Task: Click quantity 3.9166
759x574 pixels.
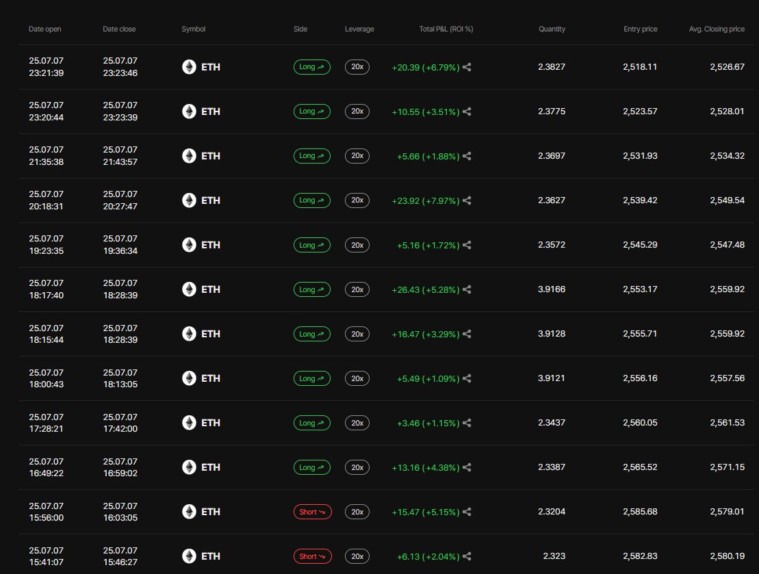Action: point(552,289)
